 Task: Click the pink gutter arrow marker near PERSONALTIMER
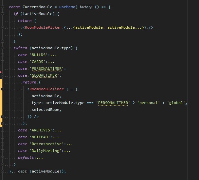1,72
